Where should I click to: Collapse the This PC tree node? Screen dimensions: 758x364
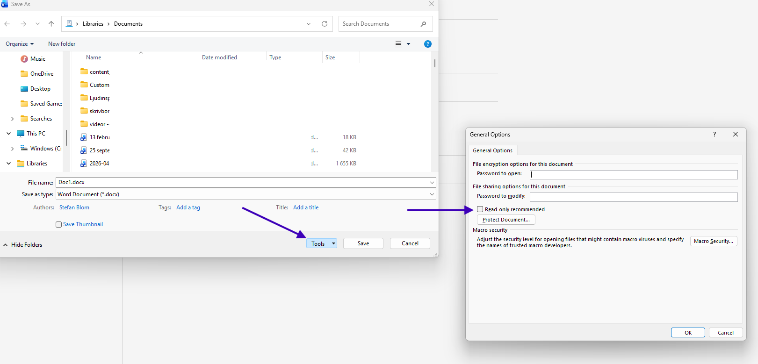coord(9,134)
